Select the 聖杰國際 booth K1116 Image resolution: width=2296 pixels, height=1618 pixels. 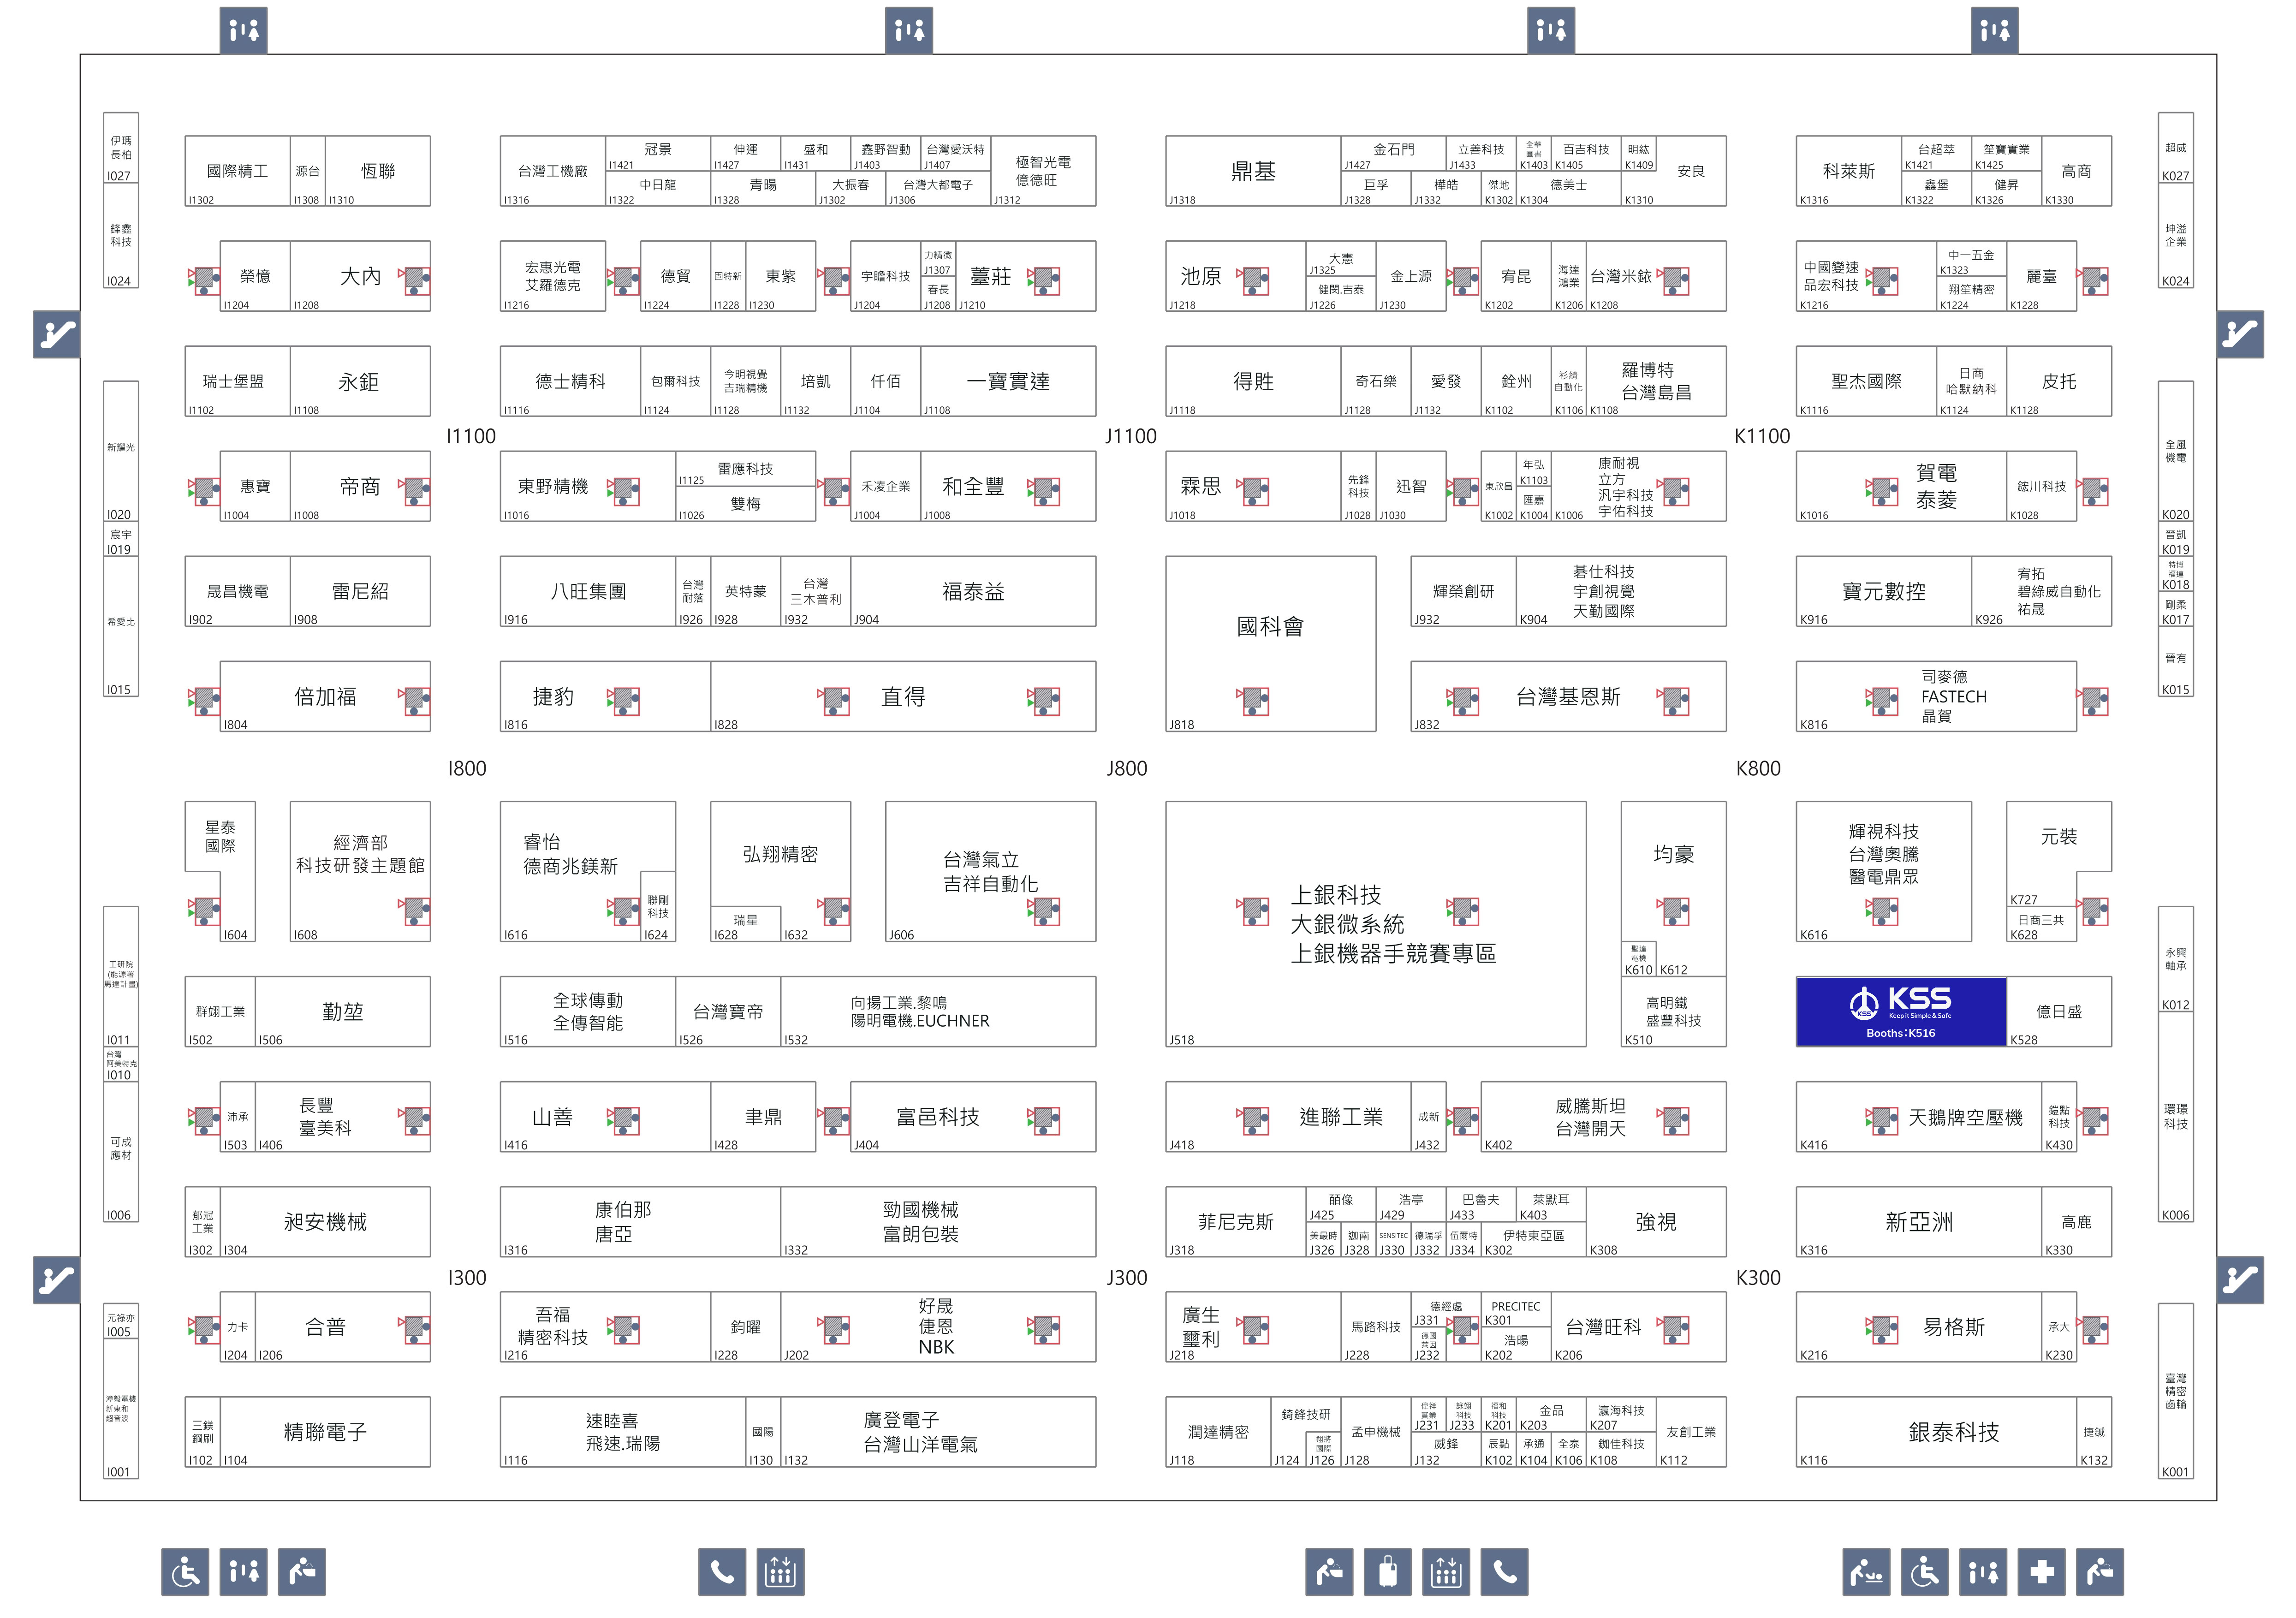[1866, 381]
